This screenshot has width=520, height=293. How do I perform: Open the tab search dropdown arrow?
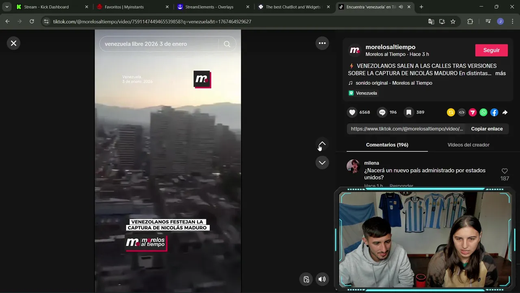click(7, 7)
